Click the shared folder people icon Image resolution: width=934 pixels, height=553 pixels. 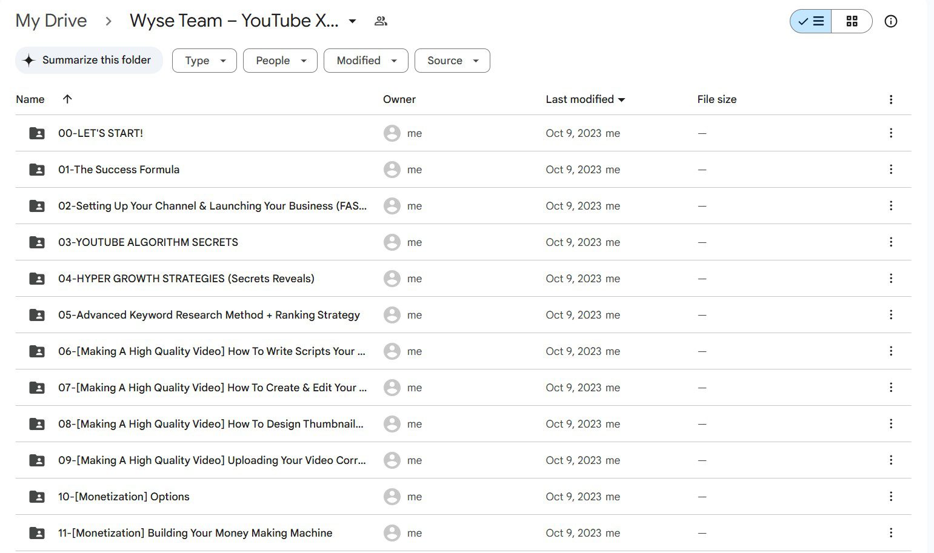[x=381, y=21]
